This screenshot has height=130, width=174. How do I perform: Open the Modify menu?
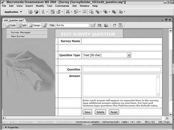(40, 6)
